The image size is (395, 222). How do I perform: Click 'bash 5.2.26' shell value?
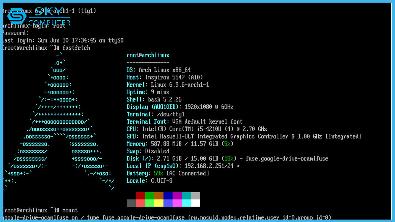165,100
